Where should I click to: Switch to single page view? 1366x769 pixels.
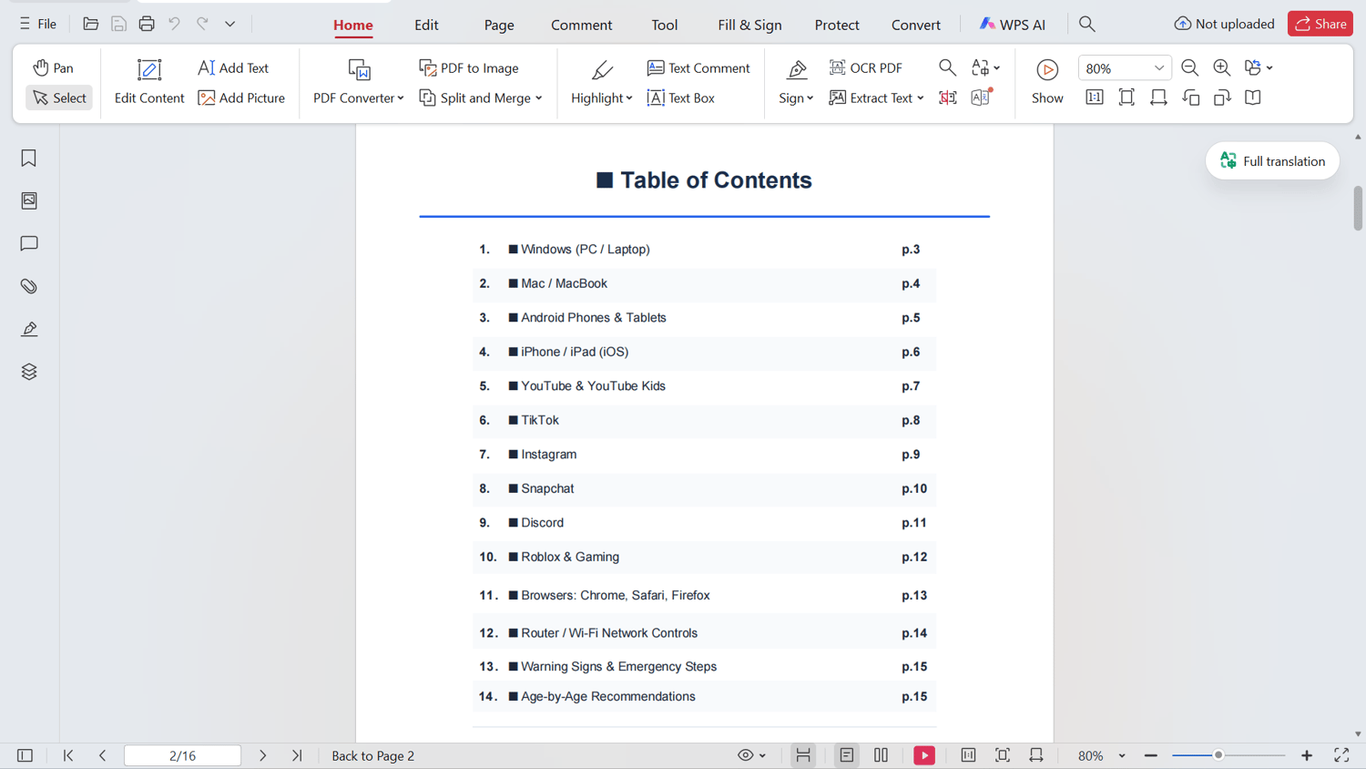847,755
